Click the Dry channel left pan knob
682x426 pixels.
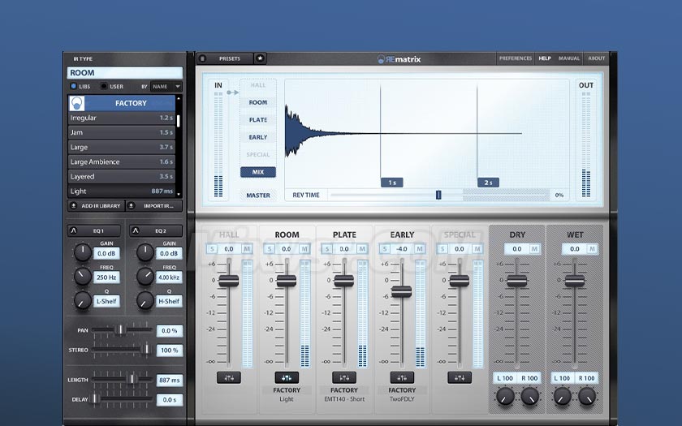pyautogui.click(x=505, y=396)
